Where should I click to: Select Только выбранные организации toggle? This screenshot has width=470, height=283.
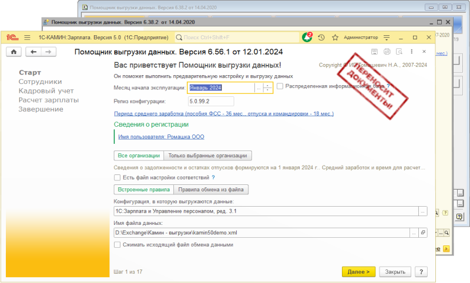[x=208, y=156]
